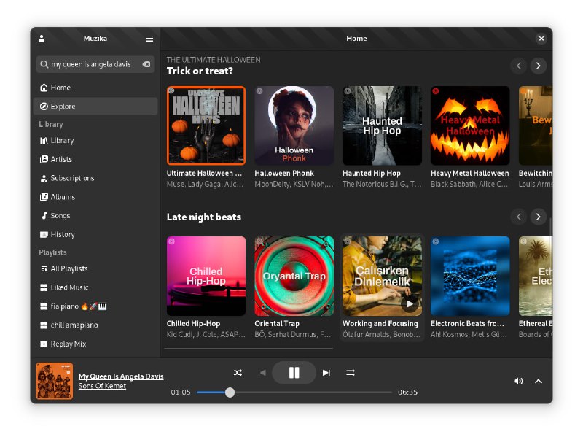Open the History sidebar item

coord(63,234)
